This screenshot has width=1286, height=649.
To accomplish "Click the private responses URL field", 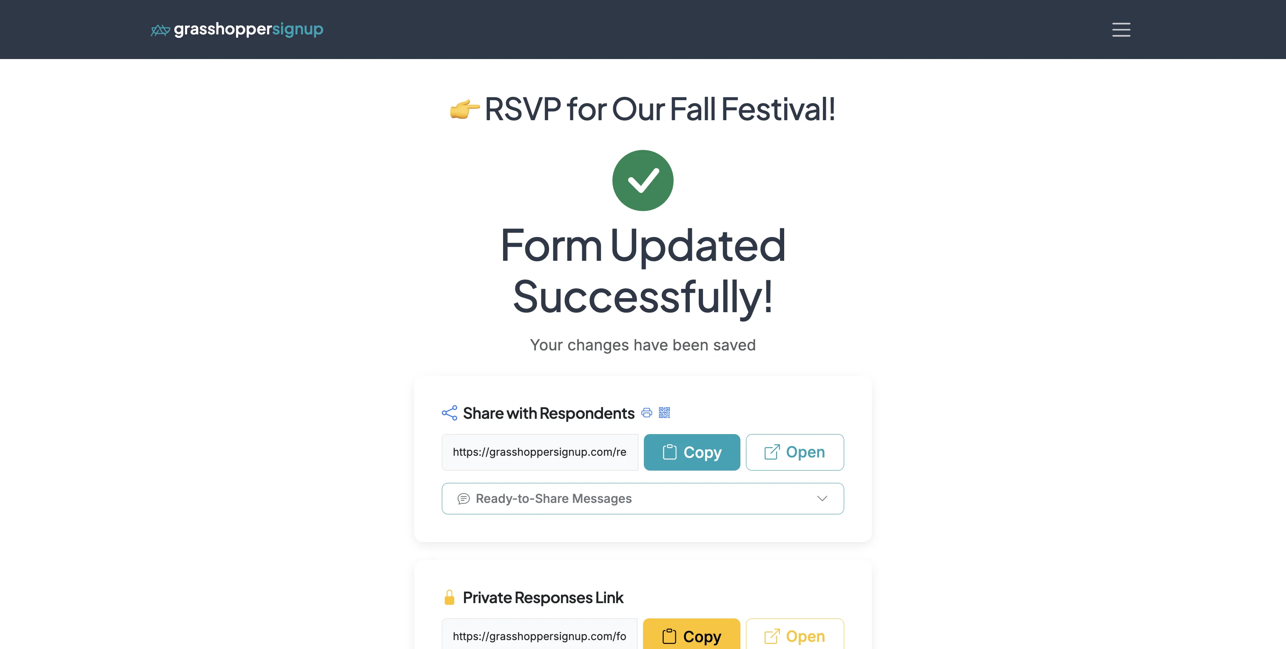I will (539, 636).
